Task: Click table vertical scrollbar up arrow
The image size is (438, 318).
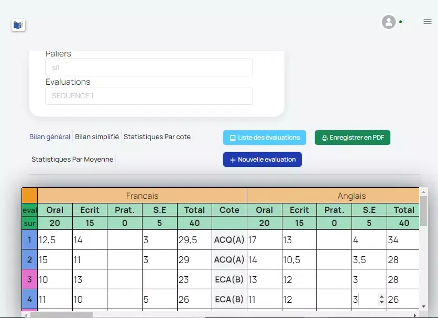Action: 423,192
